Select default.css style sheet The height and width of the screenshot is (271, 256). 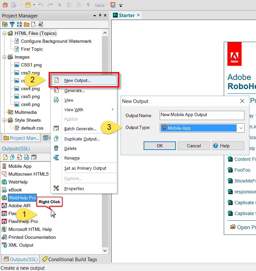point(32,128)
